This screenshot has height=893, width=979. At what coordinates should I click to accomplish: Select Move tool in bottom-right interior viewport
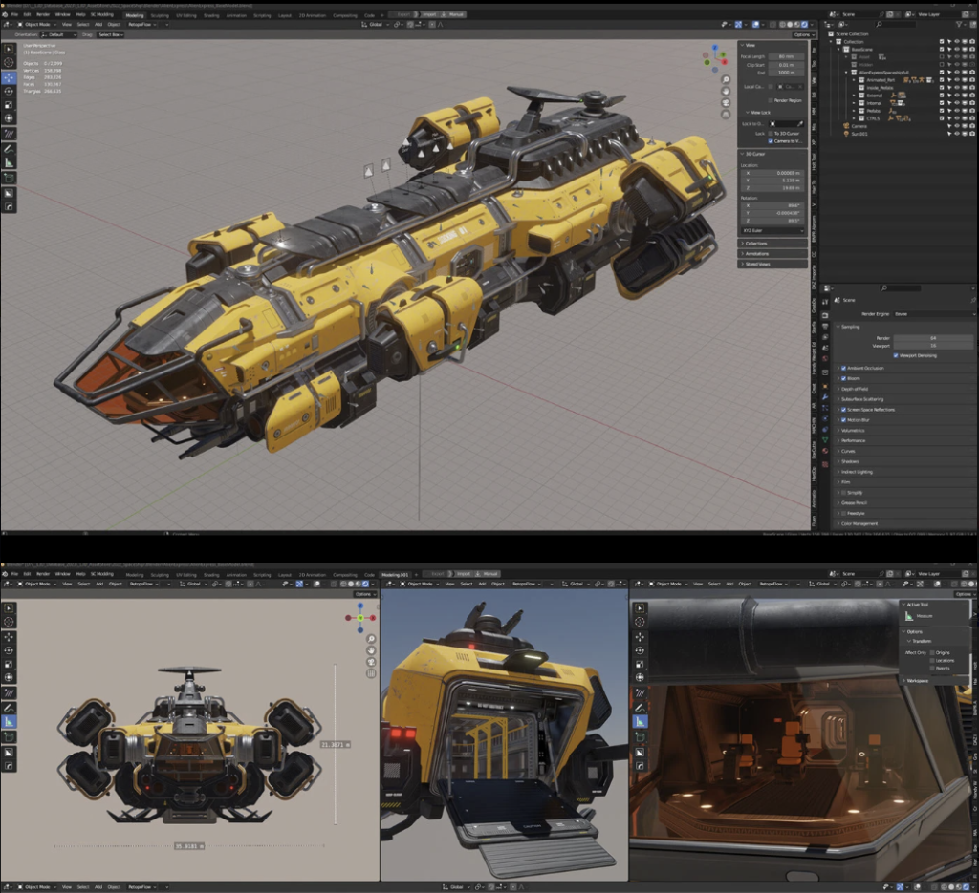(x=640, y=637)
